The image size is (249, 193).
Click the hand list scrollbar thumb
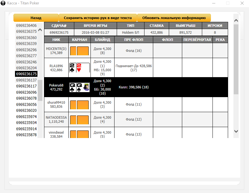[40, 90]
